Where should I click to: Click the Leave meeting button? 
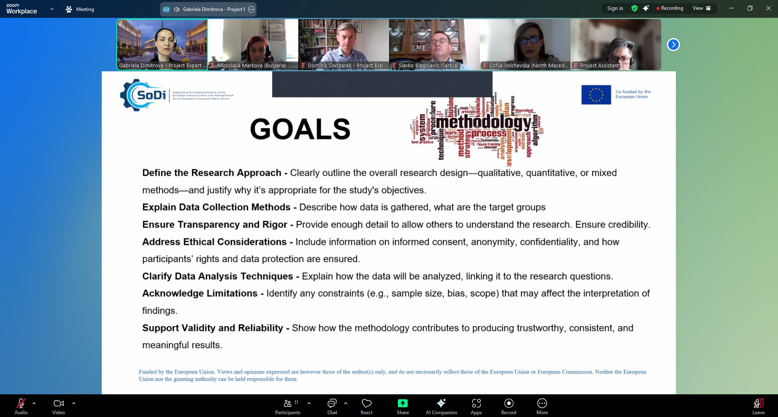(x=759, y=406)
